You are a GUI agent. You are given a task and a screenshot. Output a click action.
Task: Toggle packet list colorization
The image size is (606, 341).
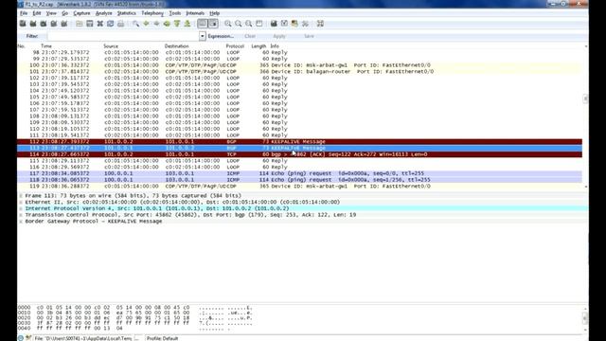pos(203,24)
